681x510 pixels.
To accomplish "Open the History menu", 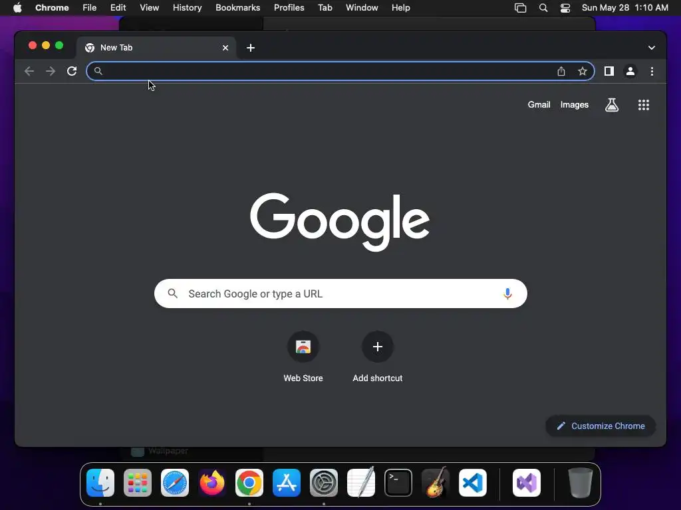I will pyautogui.click(x=187, y=8).
